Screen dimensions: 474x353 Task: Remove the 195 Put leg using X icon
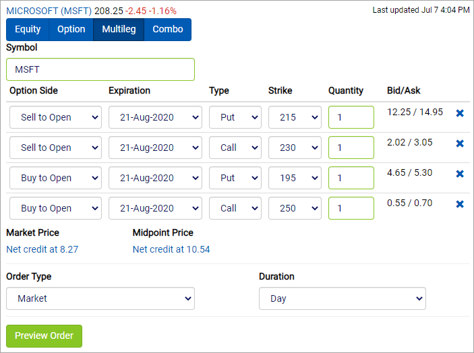click(x=460, y=174)
